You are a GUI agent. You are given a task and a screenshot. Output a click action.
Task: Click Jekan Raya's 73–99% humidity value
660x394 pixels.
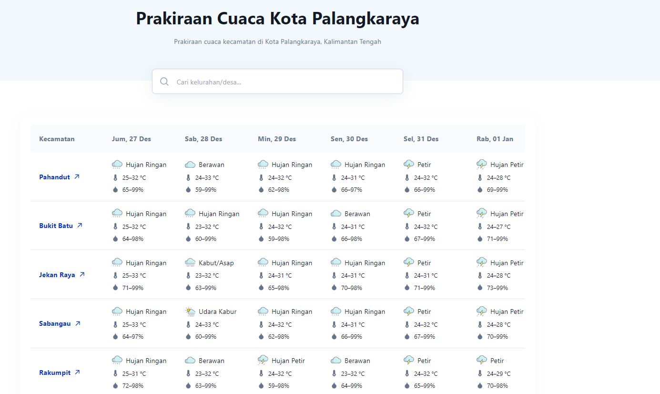click(498, 288)
